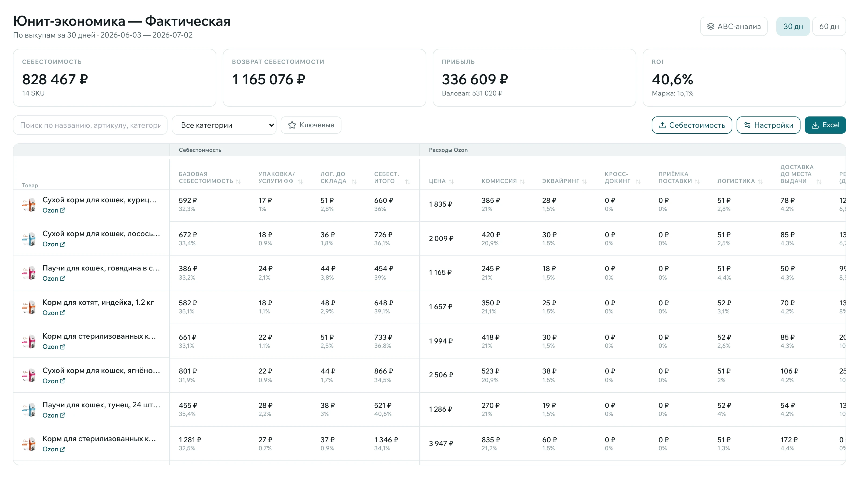Open ABC-анализ layers icon button
This screenshot has height=483, width=859.
710,26
